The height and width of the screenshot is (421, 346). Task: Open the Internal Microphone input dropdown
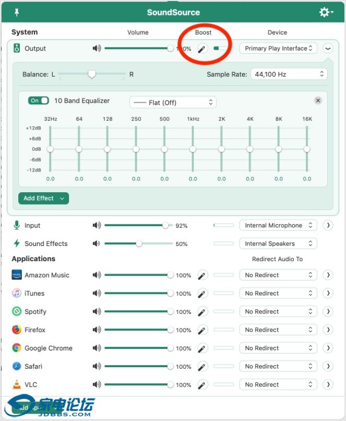click(x=278, y=225)
